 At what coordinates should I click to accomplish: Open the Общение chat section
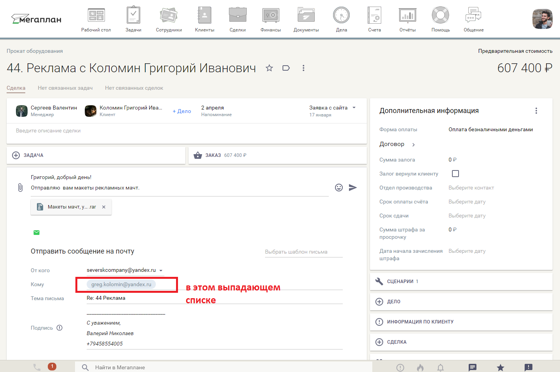click(474, 19)
